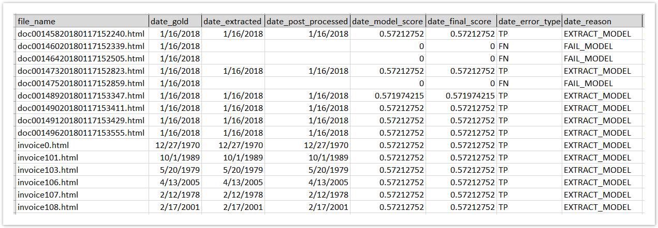Screen dimensions: 658x228
Task: Select cell doc00145820180117152240.html
Action: [82, 34]
